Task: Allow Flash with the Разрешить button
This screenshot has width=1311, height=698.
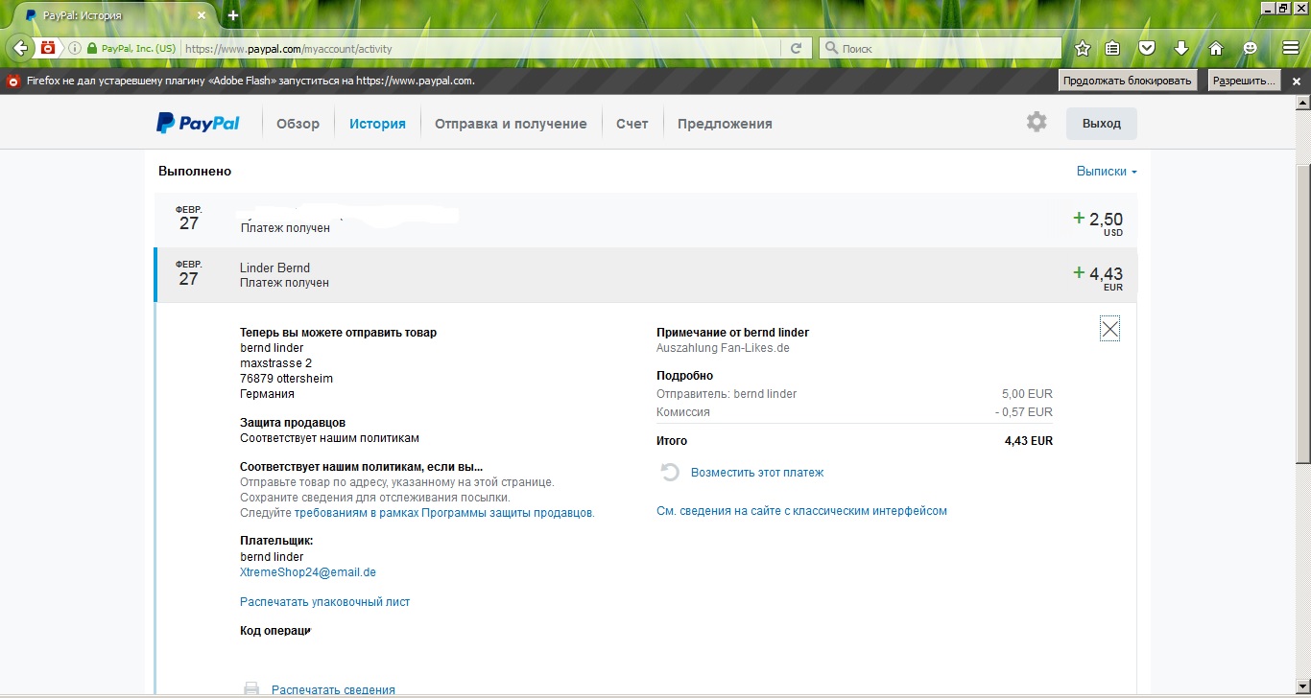Action: coord(1244,81)
